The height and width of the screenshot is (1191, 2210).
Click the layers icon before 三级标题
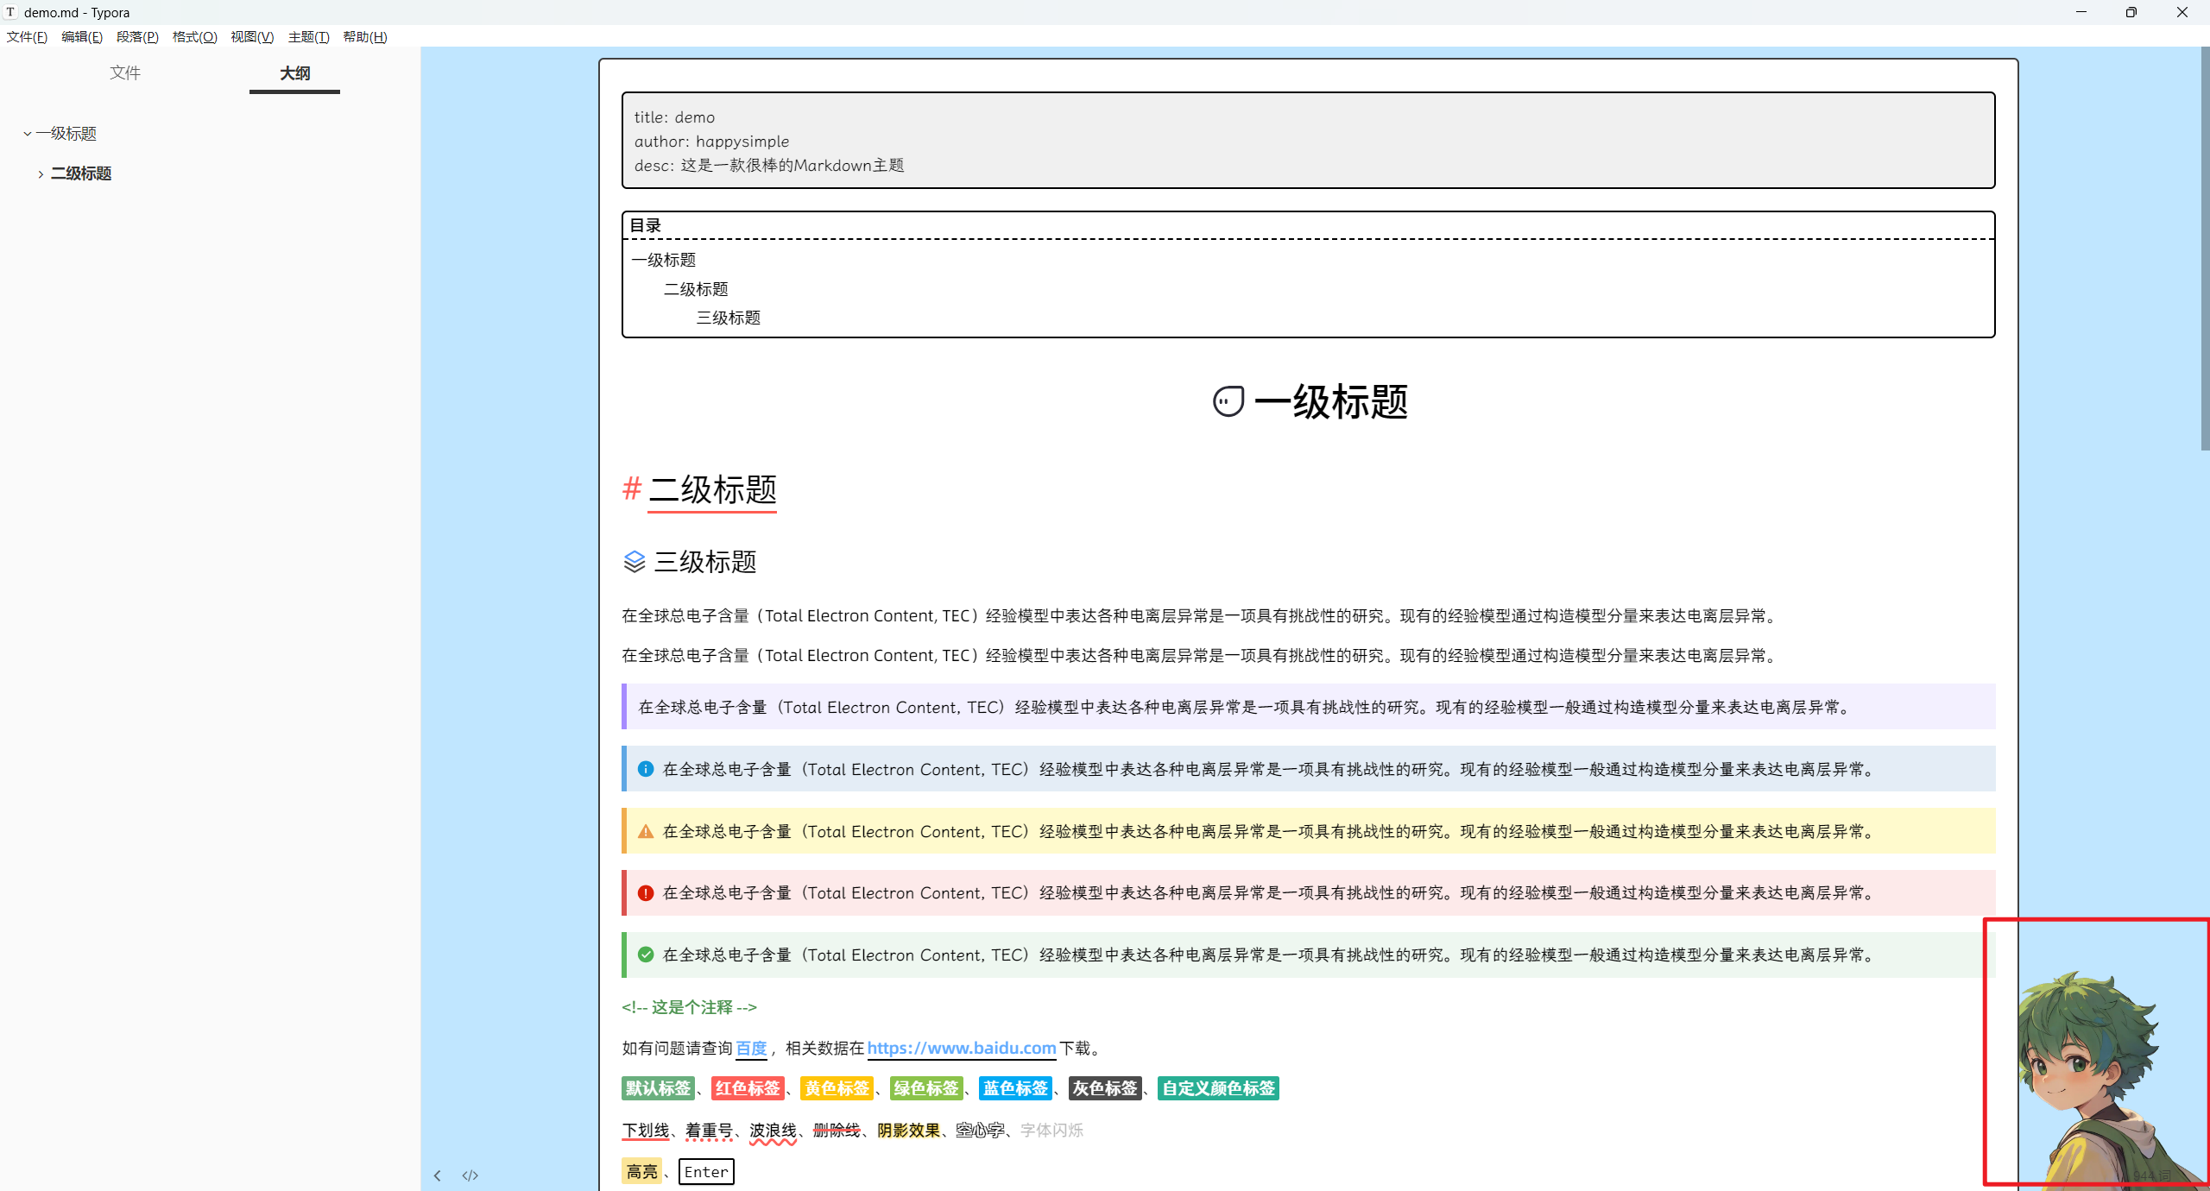click(635, 562)
